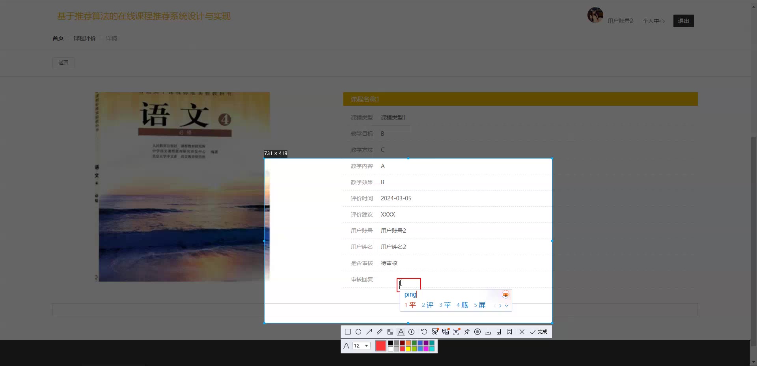757x366 pixels.
Task: Save screenshot with the download icon
Action: point(488,332)
